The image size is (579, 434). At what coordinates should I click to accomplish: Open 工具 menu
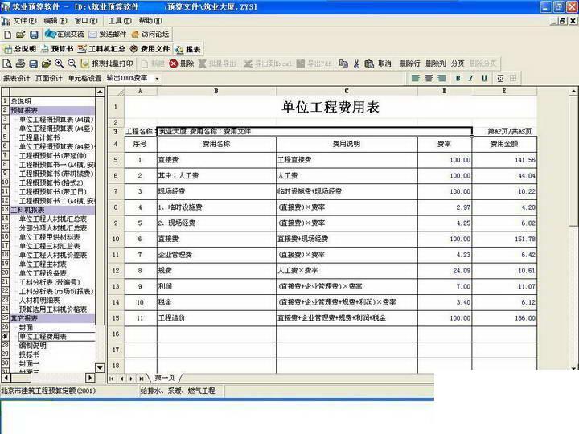click(120, 21)
